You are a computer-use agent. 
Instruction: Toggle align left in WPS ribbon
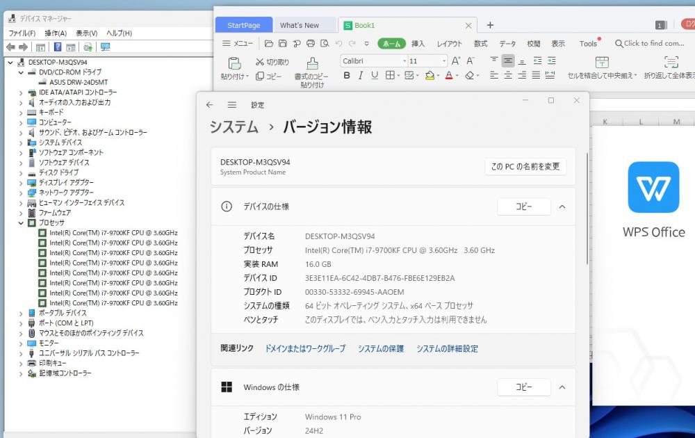point(493,76)
